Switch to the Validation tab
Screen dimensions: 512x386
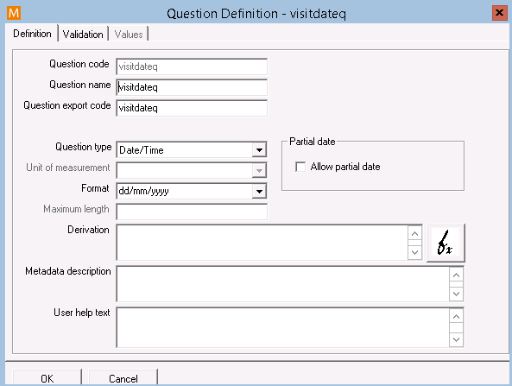[83, 34]
